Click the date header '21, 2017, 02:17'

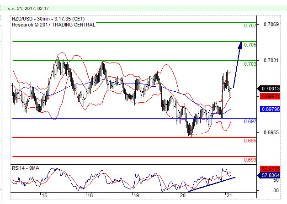click(33, 8)
